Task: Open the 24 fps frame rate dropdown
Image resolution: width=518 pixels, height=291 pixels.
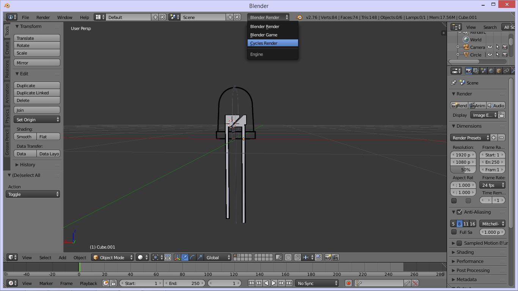Action: pyautogui.click(x=493, y=185)
